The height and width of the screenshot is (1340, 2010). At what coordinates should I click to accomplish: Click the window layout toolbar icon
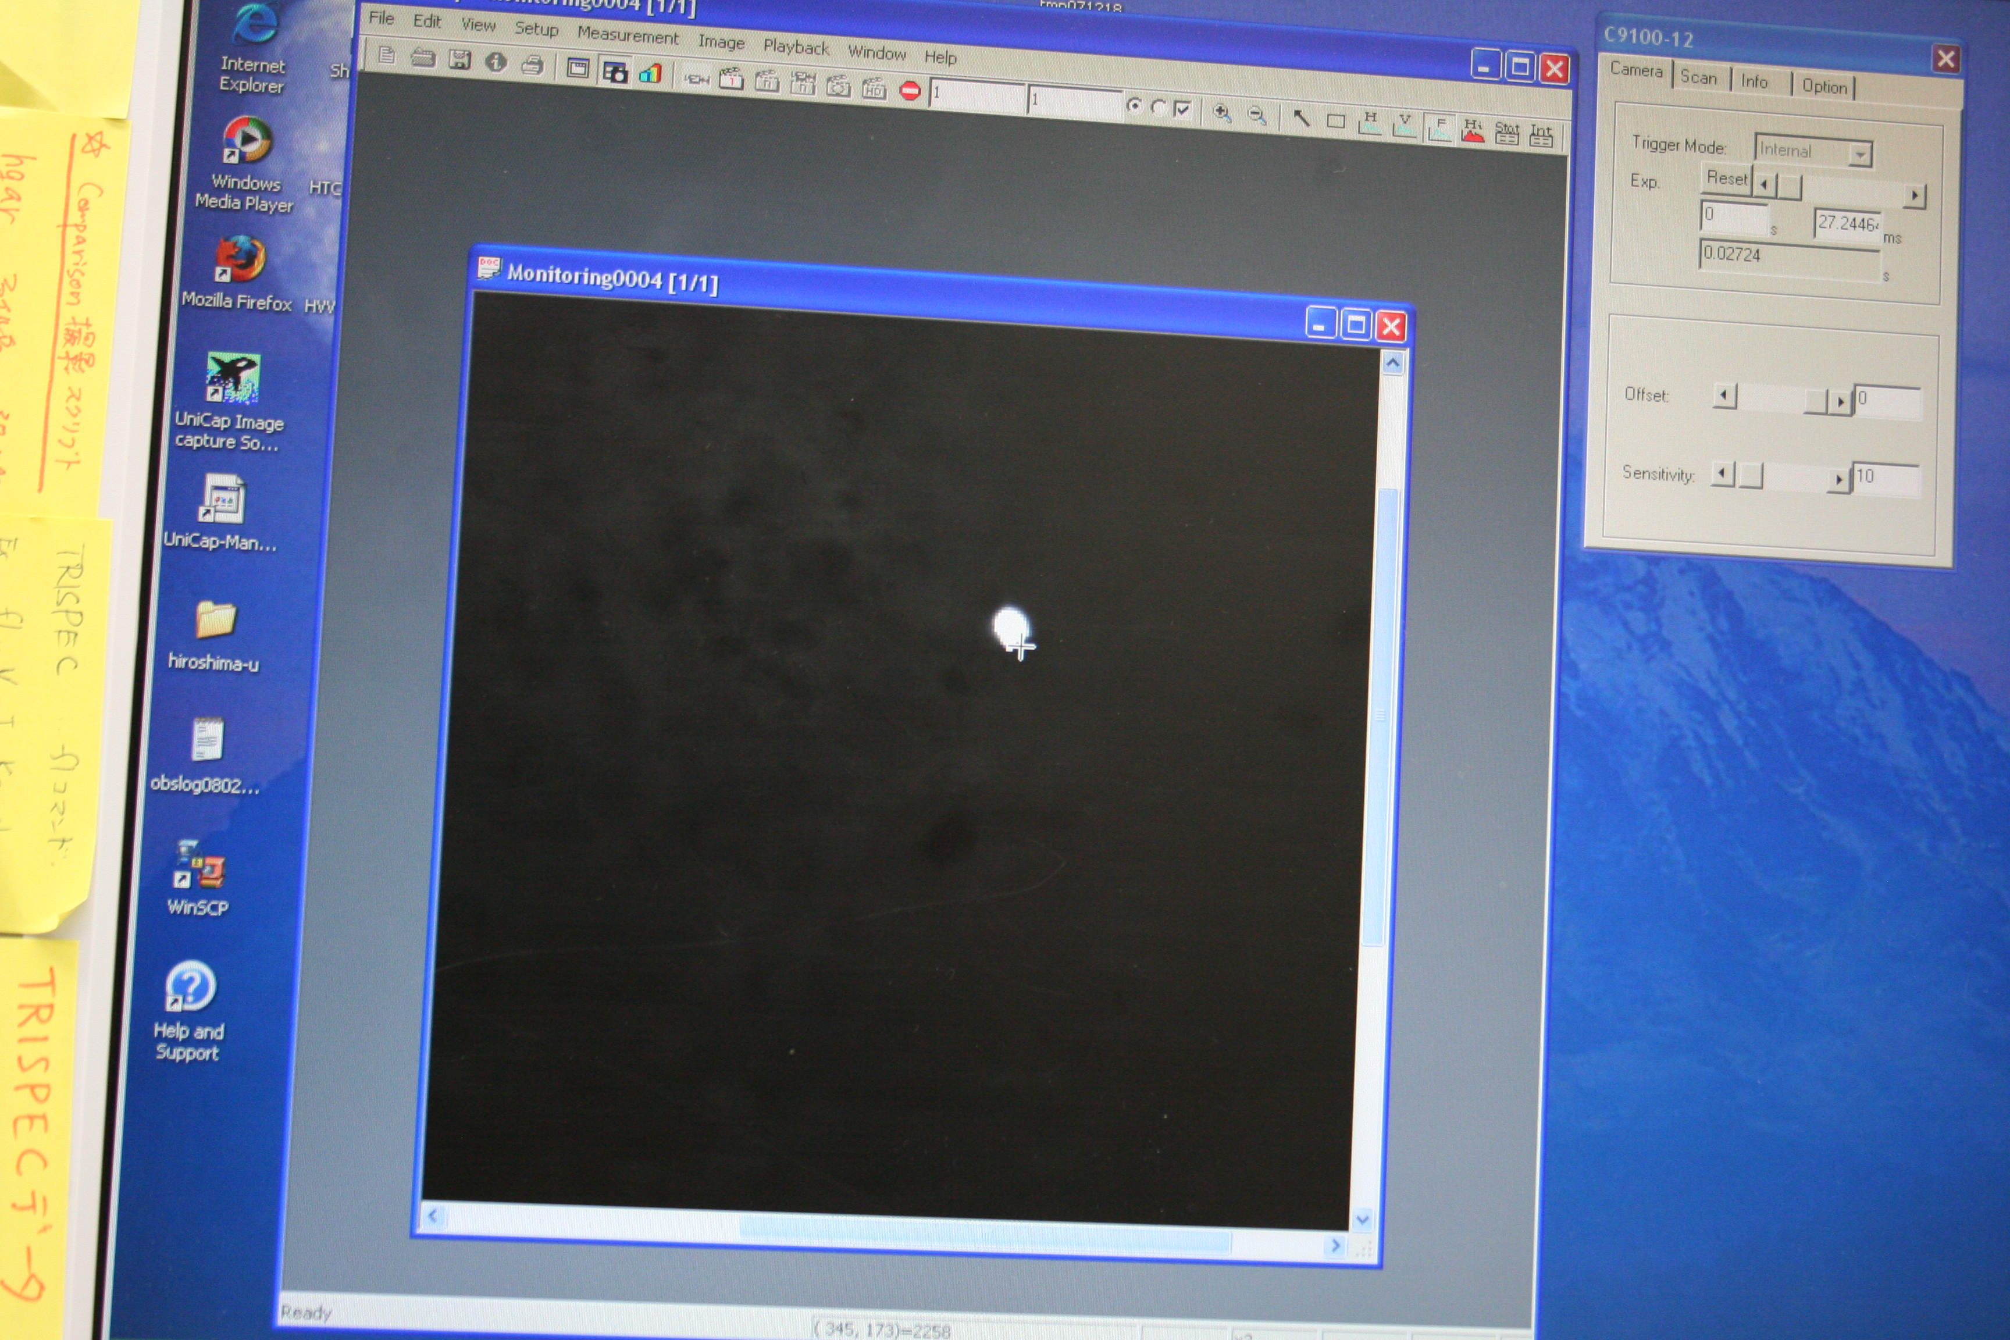[x=579, y=69]
